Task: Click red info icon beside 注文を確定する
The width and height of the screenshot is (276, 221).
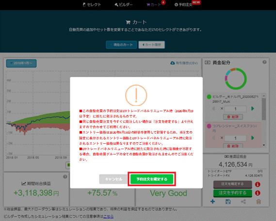Action: pyautogui.click(x=258, y=185)
